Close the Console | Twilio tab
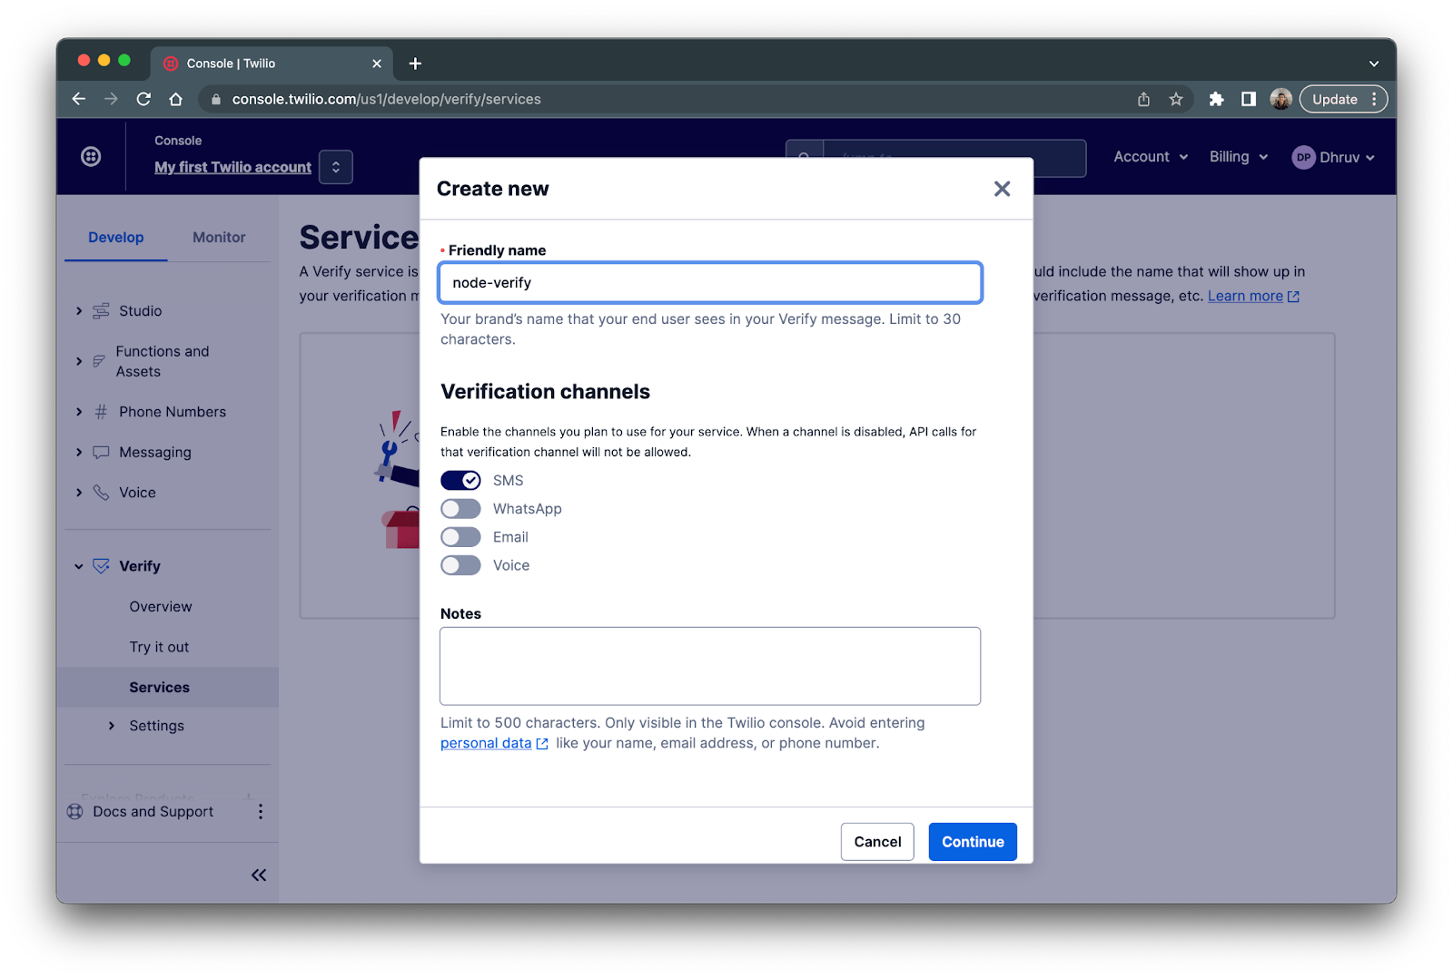The image size is (1453, 978). coord(377,64)
